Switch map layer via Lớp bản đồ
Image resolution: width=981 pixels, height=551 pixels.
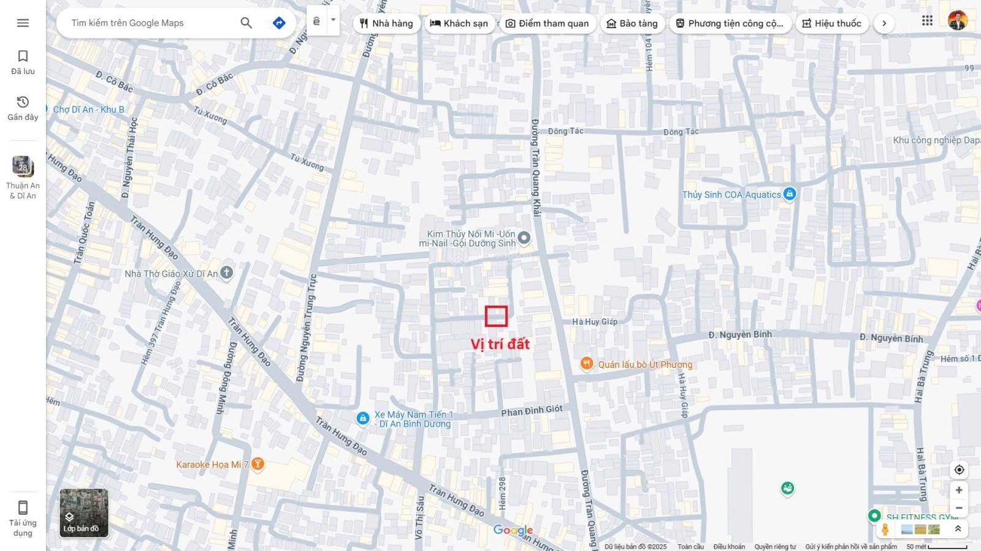coord(84,513)
